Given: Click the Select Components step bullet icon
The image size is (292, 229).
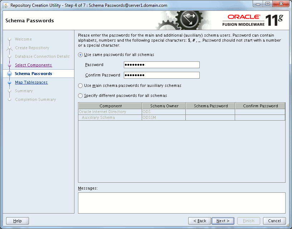Looking at the screenshot, I should tap(10, 65).
